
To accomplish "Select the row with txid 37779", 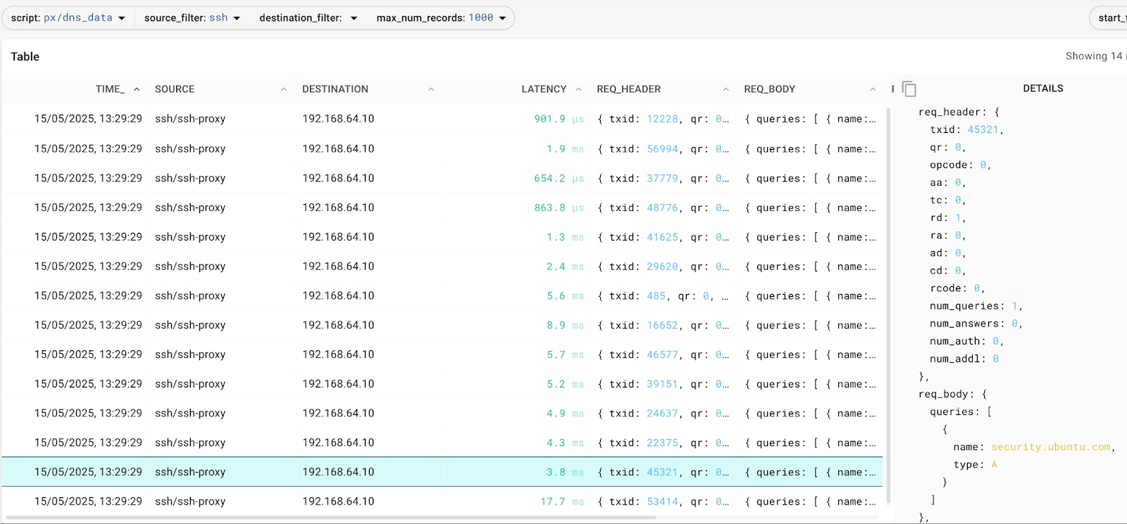I will (x=442, y=179).
